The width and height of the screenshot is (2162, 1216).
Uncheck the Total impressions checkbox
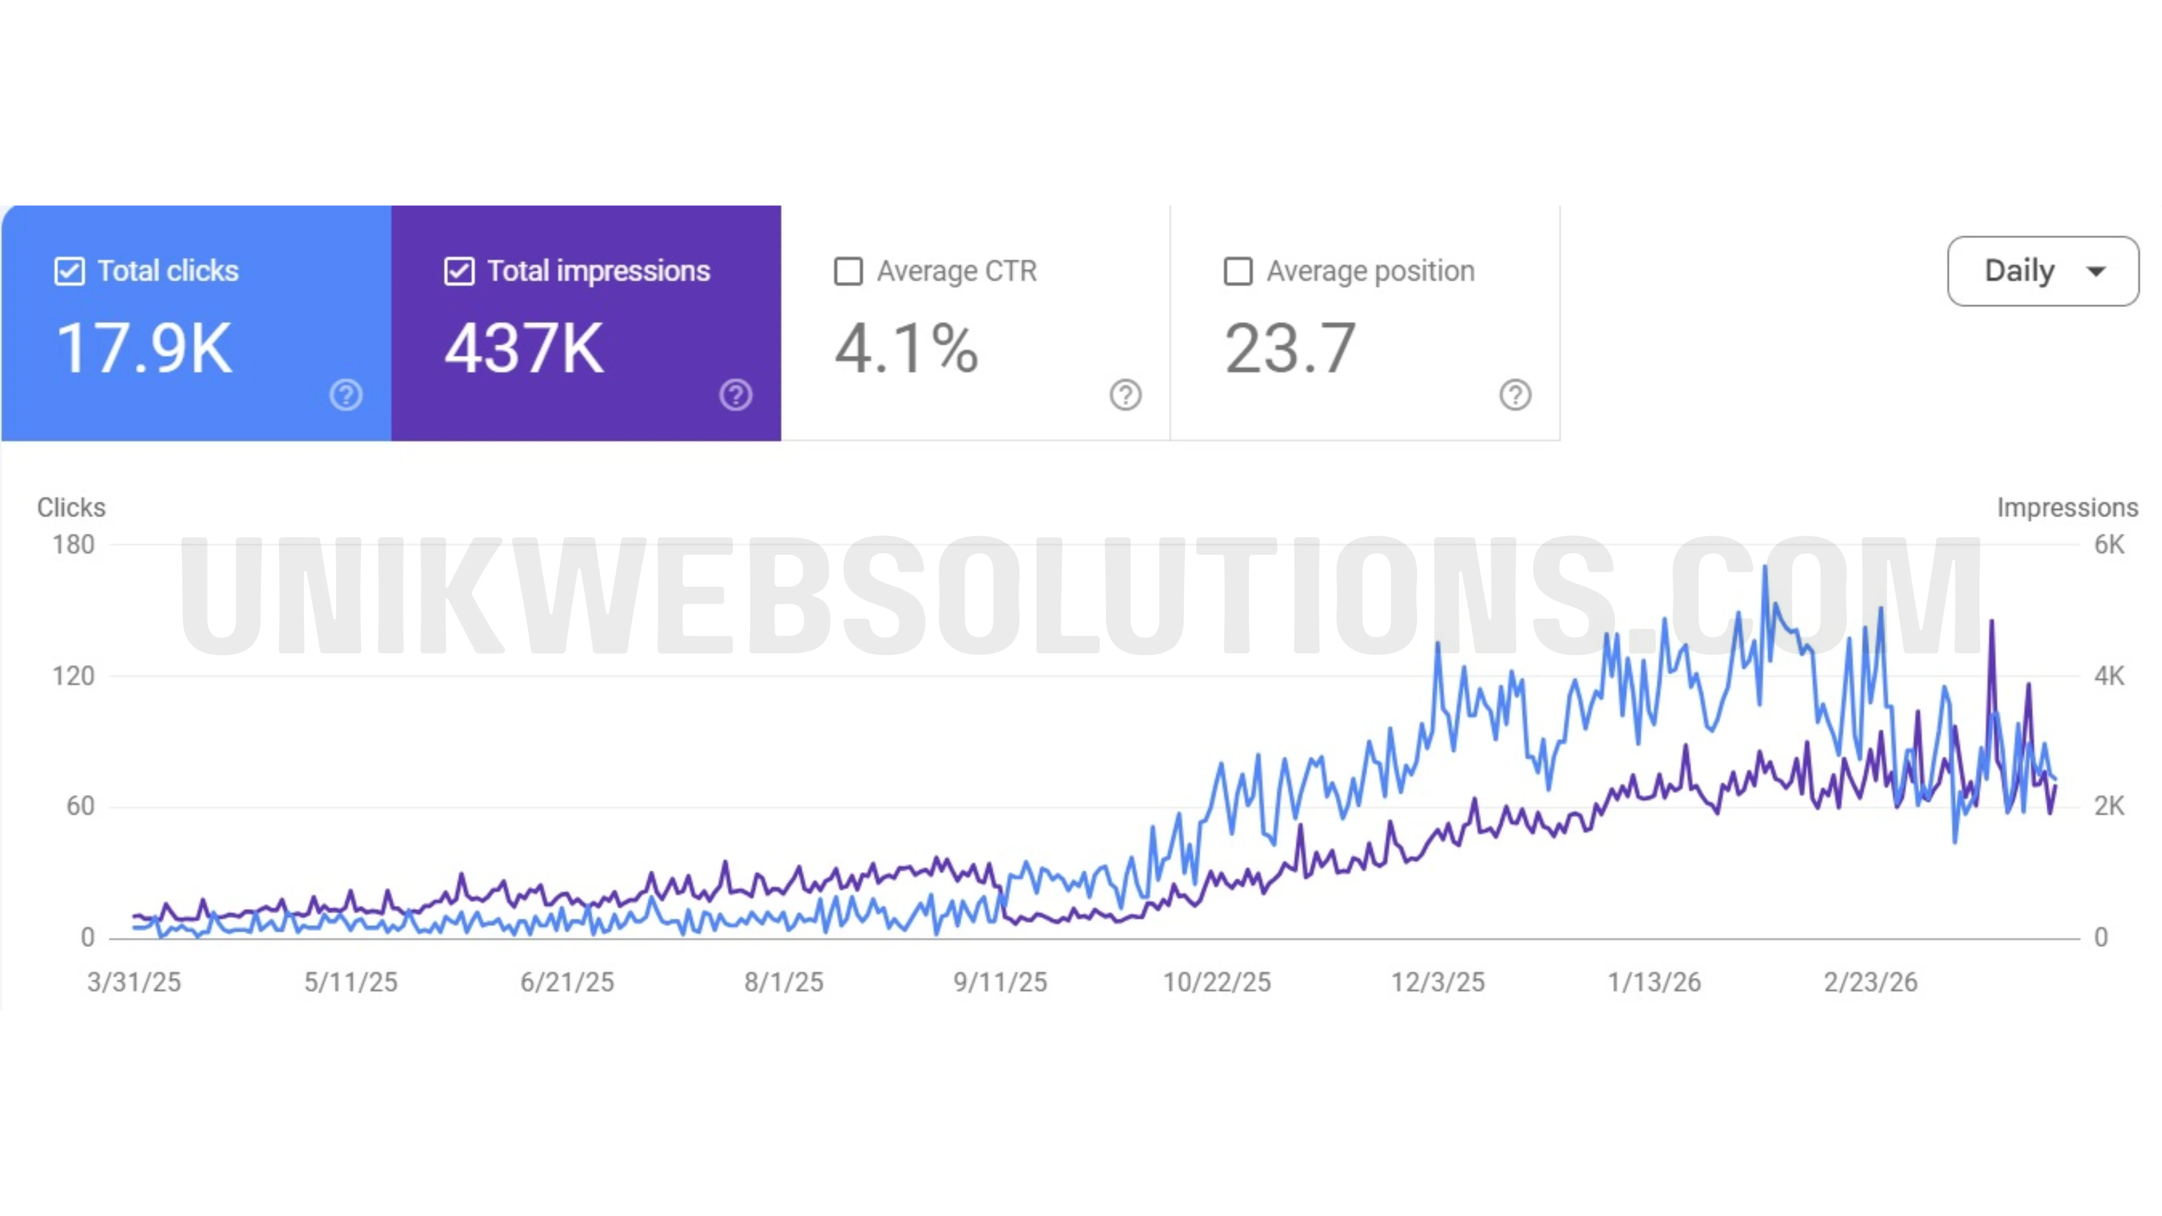pos(459,271)
